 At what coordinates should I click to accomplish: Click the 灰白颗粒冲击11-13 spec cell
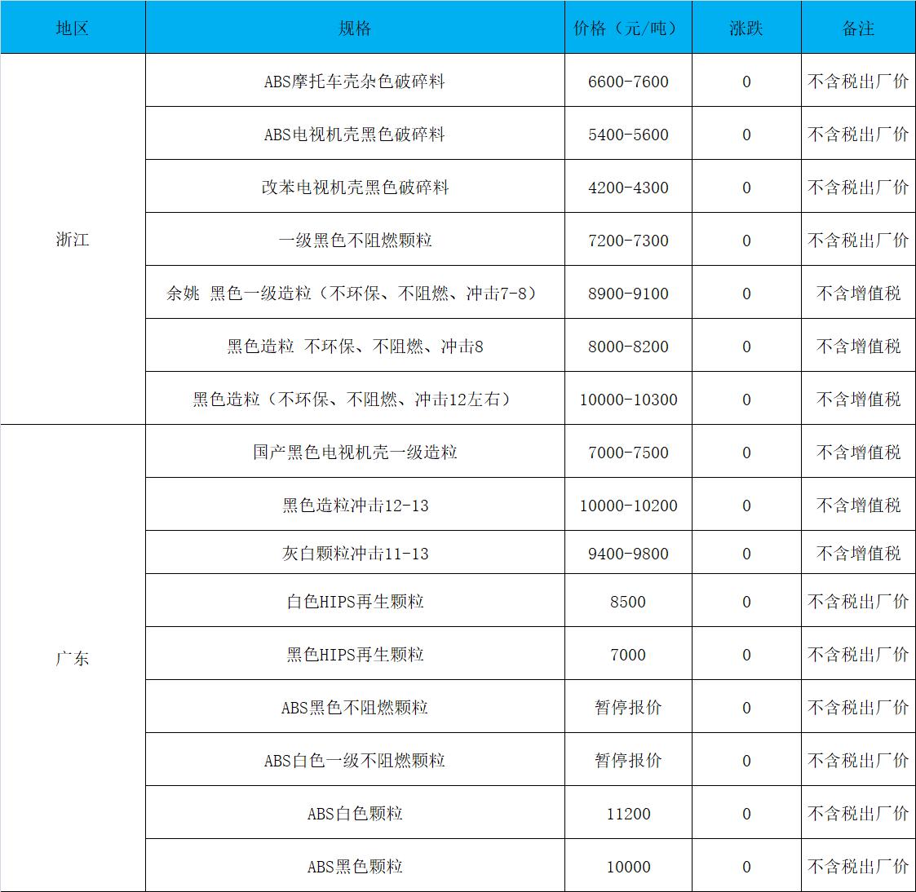(x=355, y=554)
